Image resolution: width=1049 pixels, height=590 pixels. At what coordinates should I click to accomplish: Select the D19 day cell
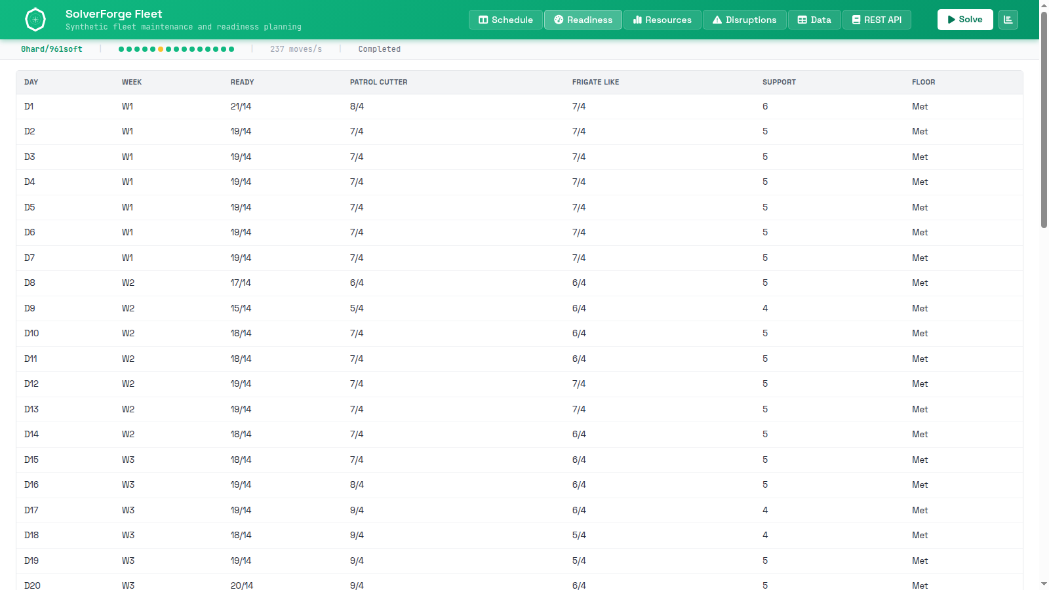click(31, 560)
